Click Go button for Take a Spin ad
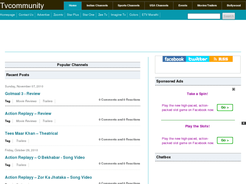The width and height of the screenshot is (246, 184). point(225,107)
